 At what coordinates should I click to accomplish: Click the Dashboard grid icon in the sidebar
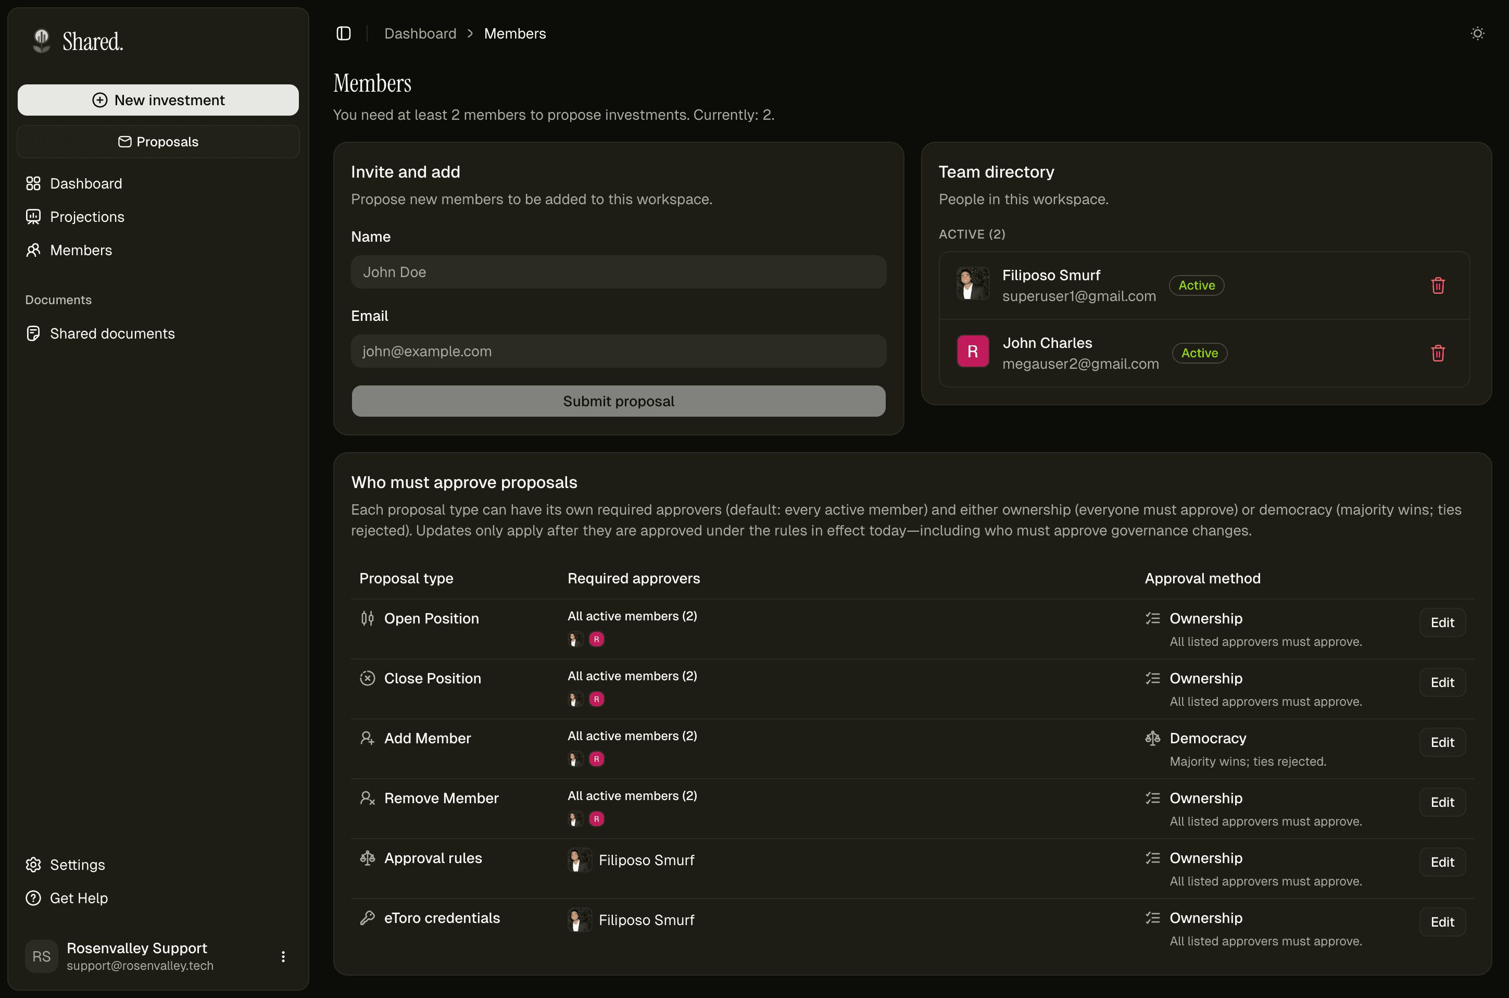(x=33, y=184)
